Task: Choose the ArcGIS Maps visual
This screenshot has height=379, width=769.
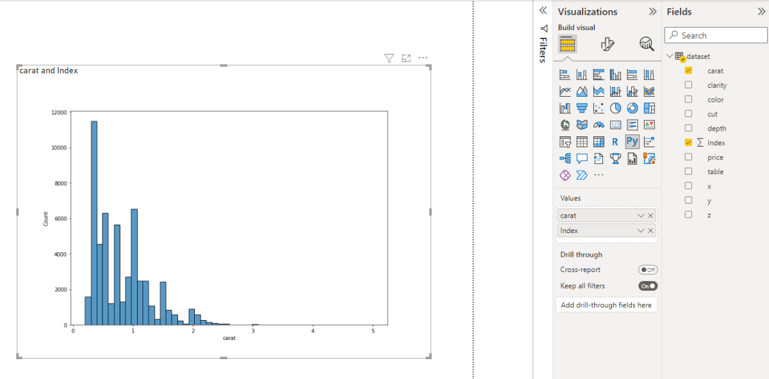Action: pos(649,158)
